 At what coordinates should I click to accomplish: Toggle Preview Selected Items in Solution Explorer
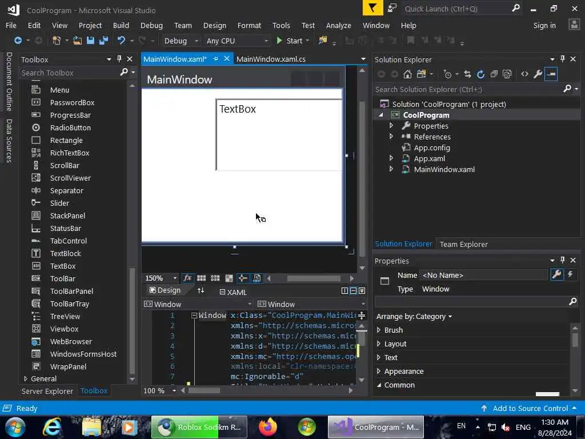551,74
